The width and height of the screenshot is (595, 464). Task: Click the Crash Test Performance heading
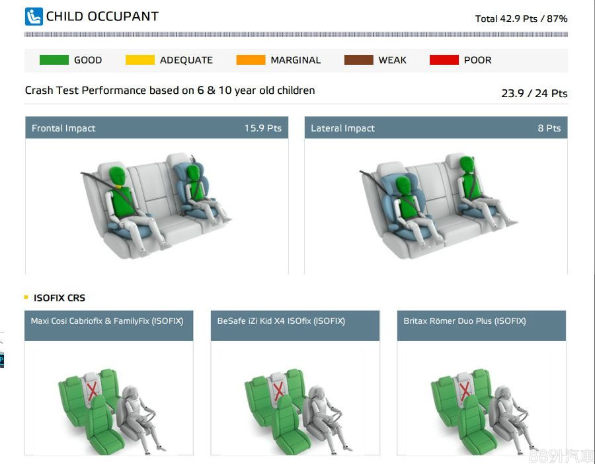click(x=170, y=91)
